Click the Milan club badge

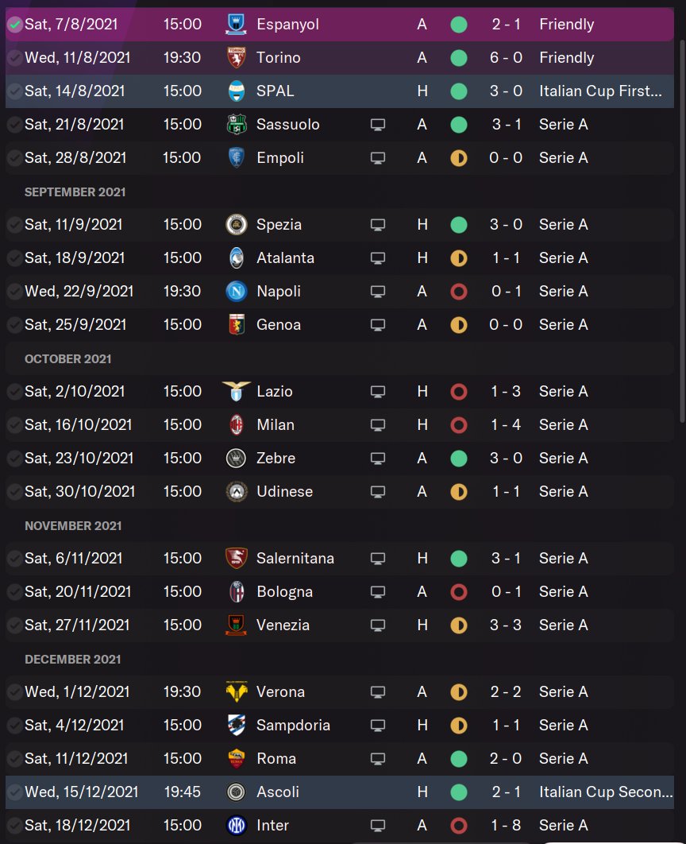point(236,425)
